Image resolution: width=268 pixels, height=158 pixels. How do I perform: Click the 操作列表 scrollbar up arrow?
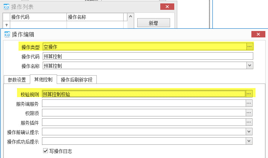pyautogui.click(x=130, y=17)
